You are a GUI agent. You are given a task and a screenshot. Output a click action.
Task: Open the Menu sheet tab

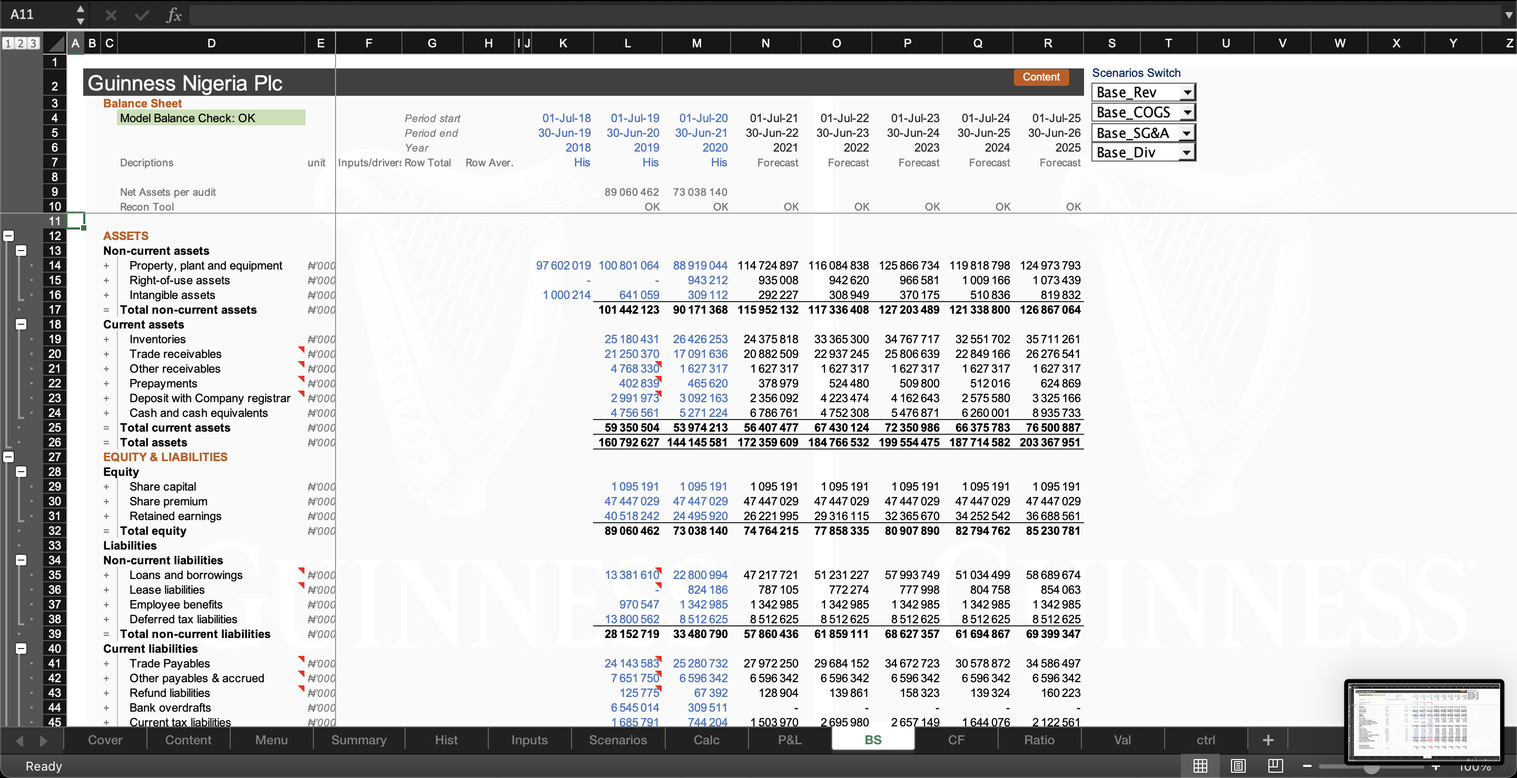[271, 740]
